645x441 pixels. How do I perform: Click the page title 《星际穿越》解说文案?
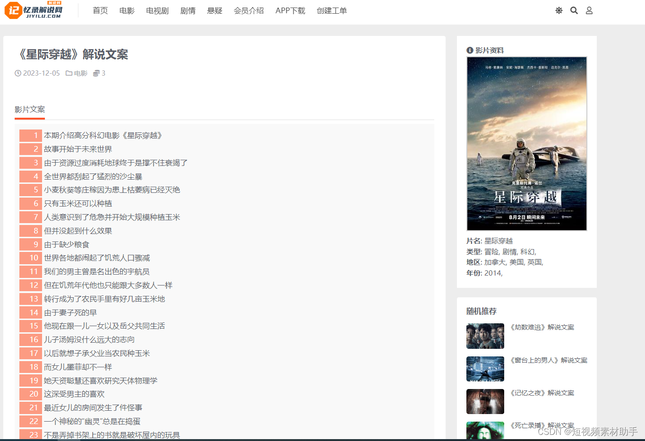(71, 54)
